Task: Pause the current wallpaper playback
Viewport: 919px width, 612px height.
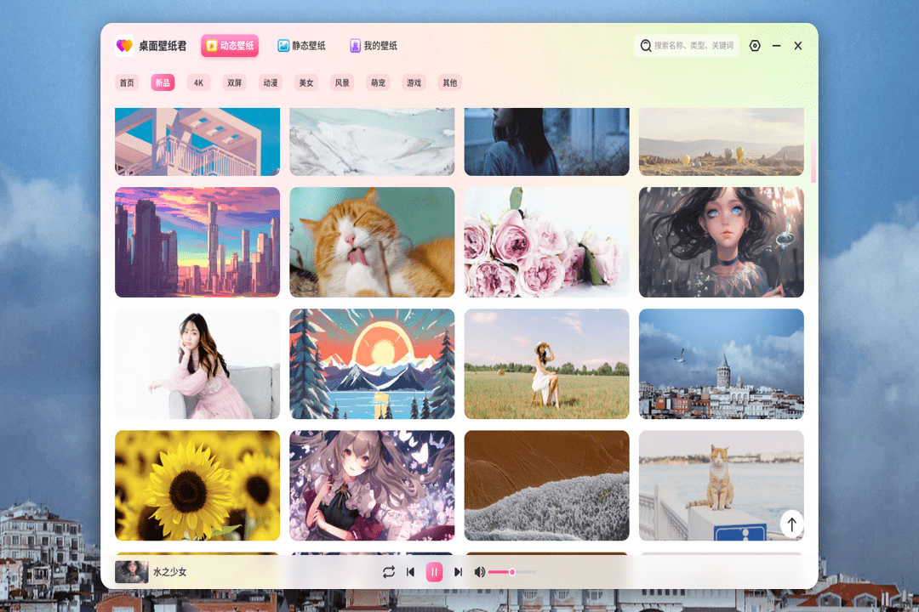Action: [x=434, y=572]
